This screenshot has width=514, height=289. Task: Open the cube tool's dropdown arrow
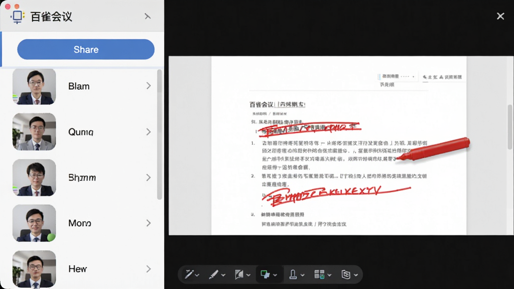click(x=356, y=275)
